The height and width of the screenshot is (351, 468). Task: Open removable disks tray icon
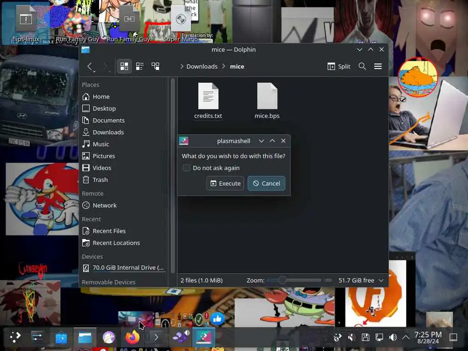[365, 337]
